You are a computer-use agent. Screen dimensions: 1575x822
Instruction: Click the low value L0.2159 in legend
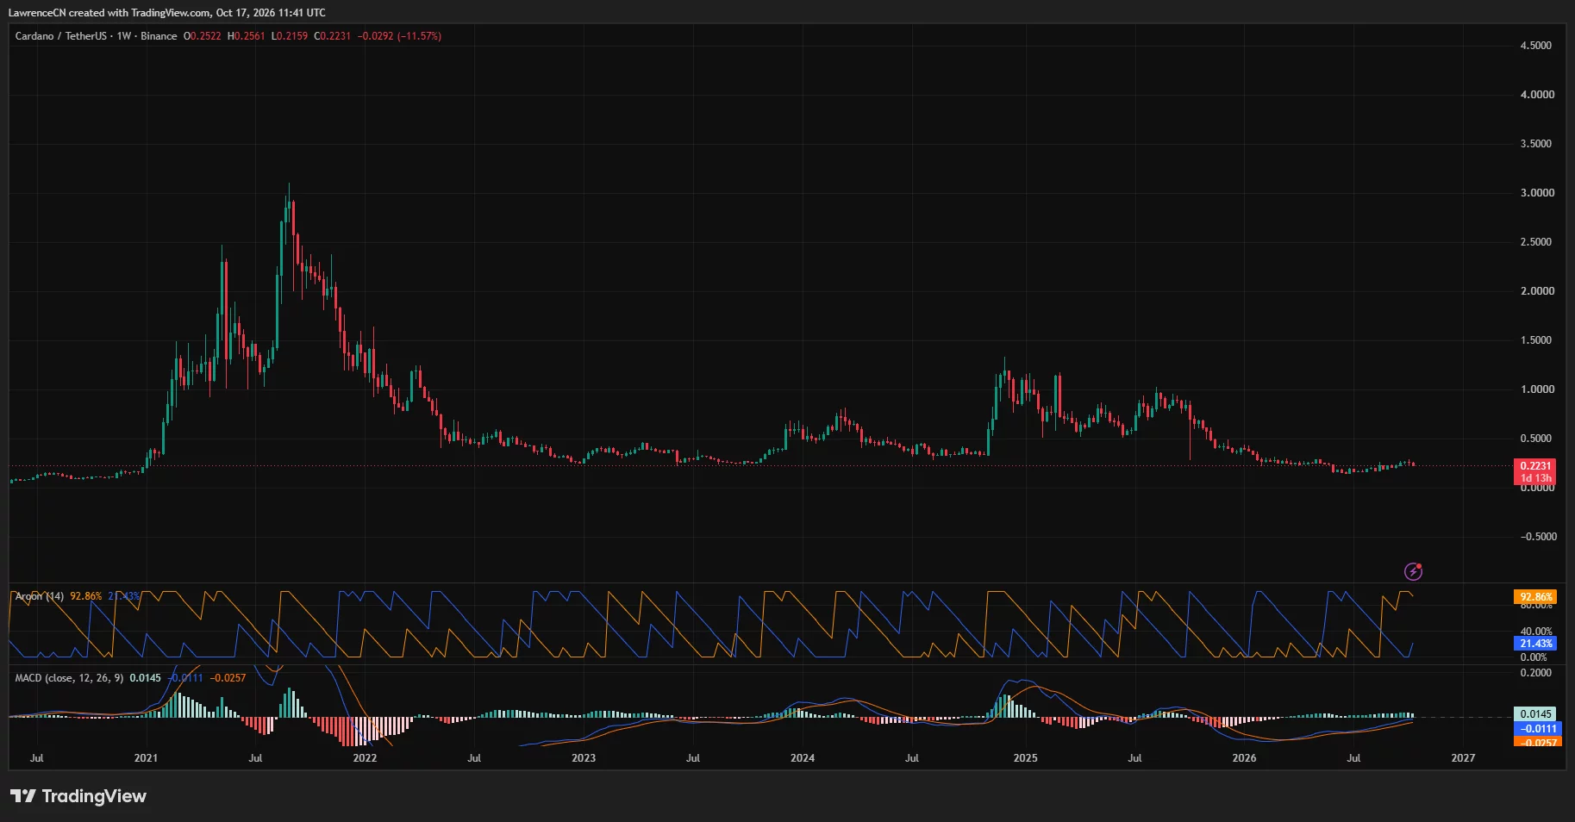[x=290, y=36]
